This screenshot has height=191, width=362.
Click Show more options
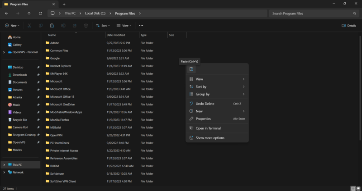click(x=210, y=138)
